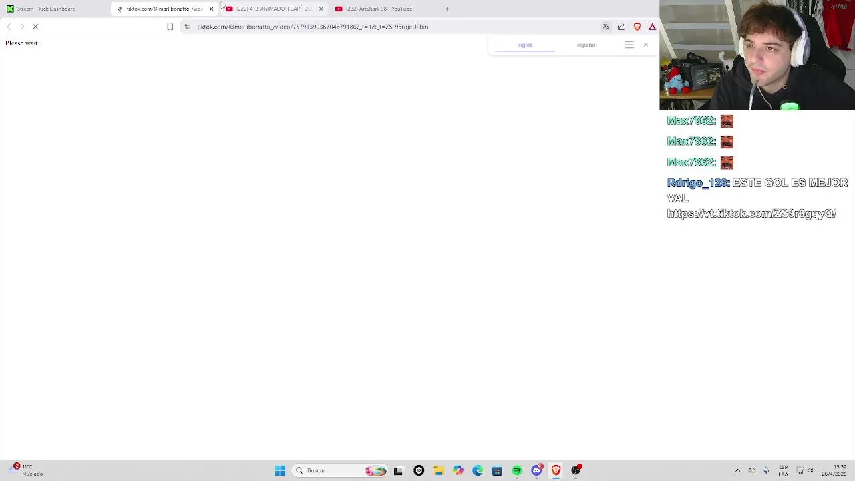Open OBS Studio from the taskbar
855x481 pixels.
pyautogui.click(x=576, y=470)
